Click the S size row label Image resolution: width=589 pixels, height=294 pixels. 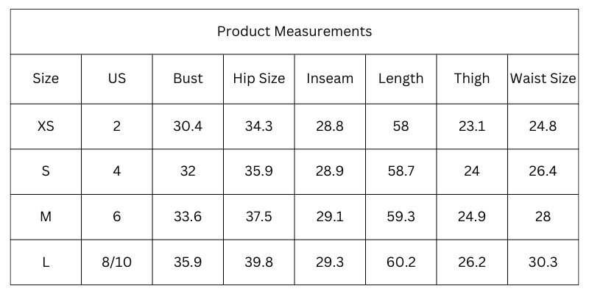[x=46, y=171]
